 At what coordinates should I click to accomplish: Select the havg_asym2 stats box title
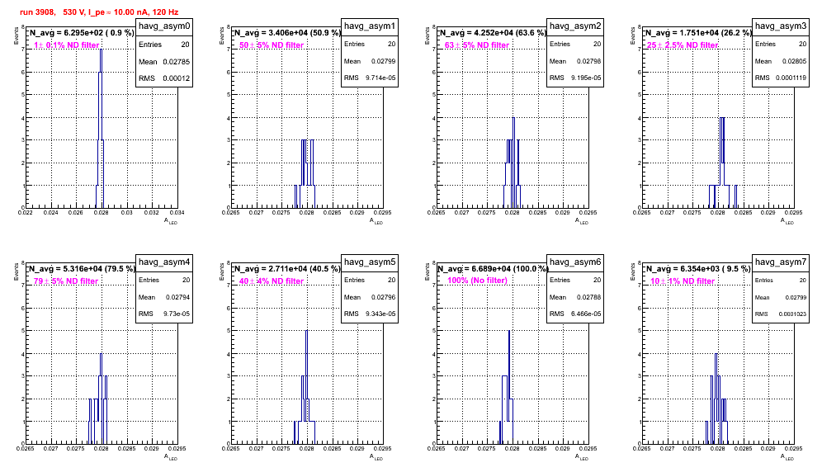pyautogui.click(x=575, y=26)
